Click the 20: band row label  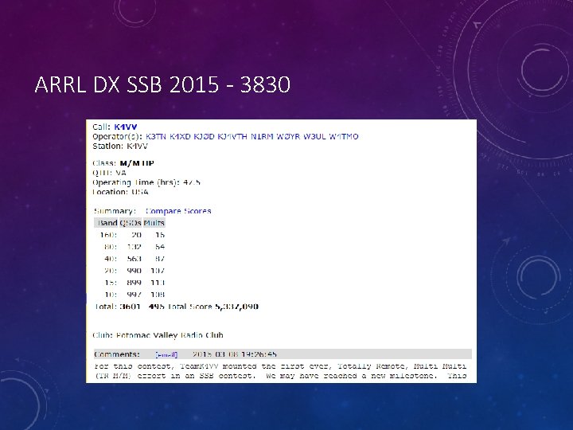pos(111,271)
